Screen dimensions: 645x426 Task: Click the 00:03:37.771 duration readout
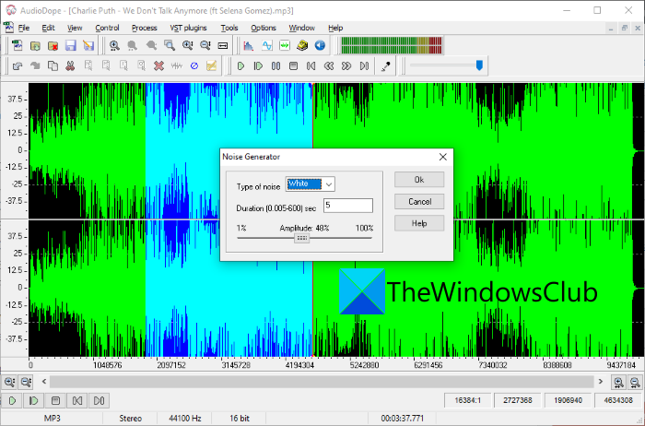(x=402, y=419)
